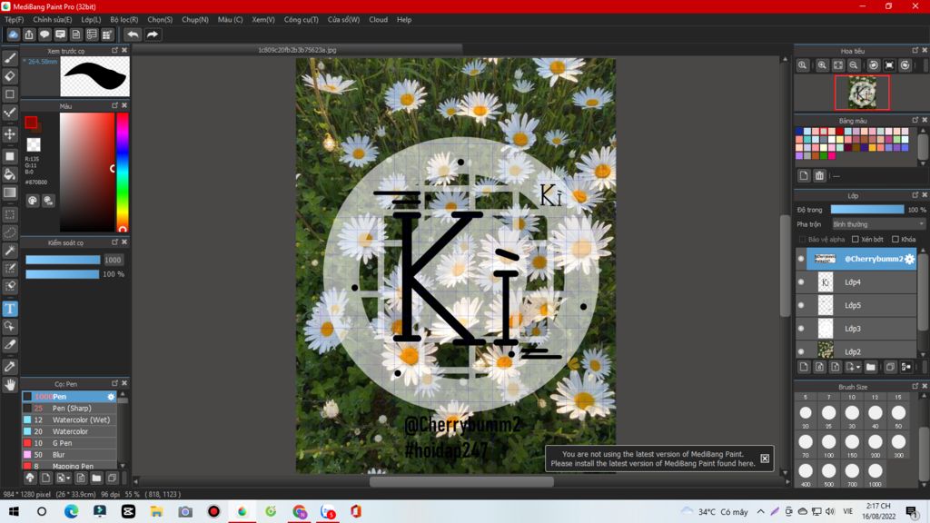The height and width of the screenshot is (523, 930).
Task: Select G Pen brush
Action: [69, 443]
